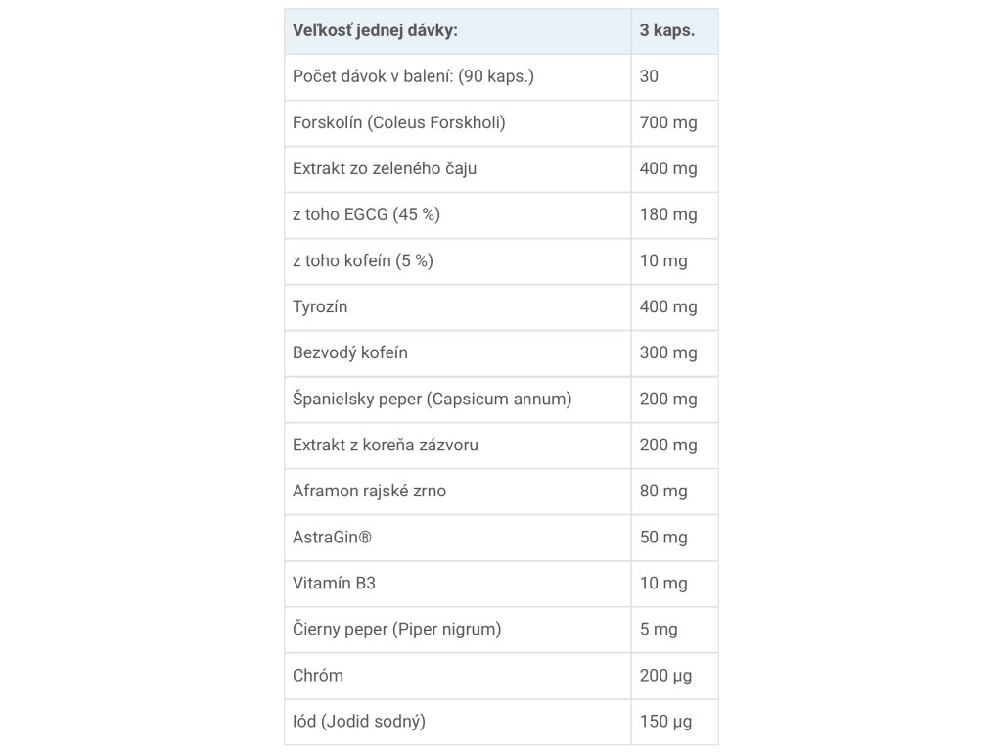Viewport: 1002px width, 752px height.
Task: Select the 'Forskolín (Coleus Forskholi)' cell
Action: click(458, 122)
